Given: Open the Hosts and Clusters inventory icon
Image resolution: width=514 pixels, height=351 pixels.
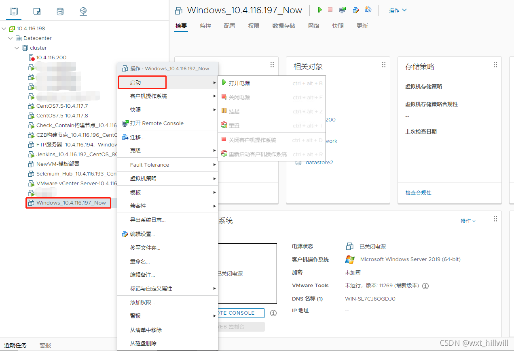Looking at the screenshot, I should pos(14,11).
